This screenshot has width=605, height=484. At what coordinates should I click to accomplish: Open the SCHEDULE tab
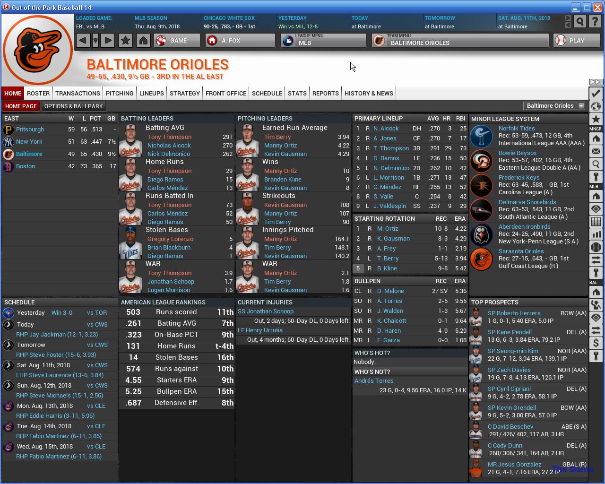pyautogui.click(x=267, y=93)
